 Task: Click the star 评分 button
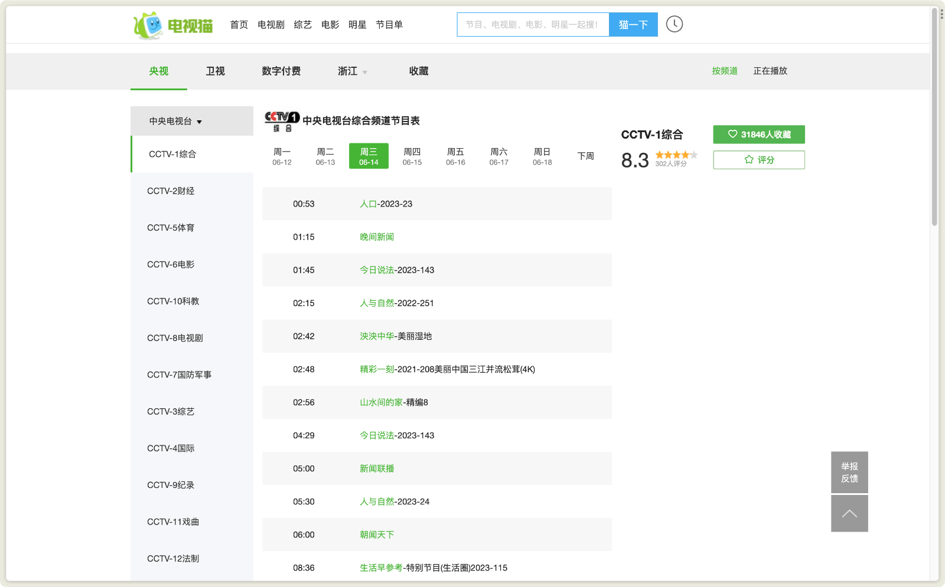click(x=758, y=160)
